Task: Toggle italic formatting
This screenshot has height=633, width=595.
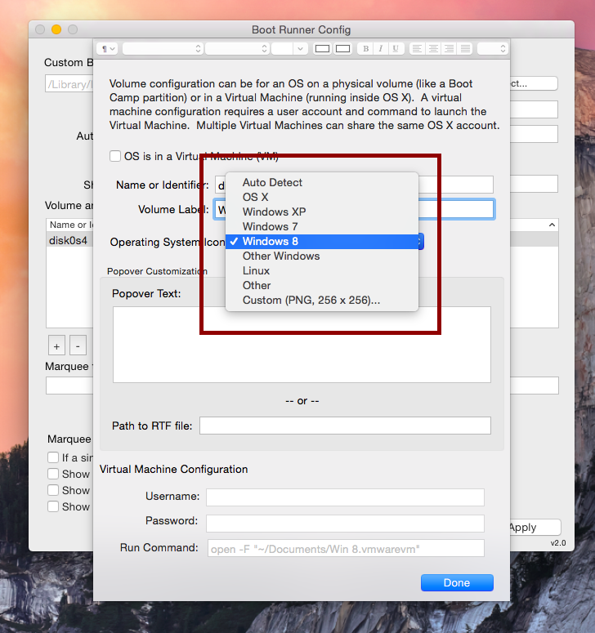Action: (x=381, y=49)
